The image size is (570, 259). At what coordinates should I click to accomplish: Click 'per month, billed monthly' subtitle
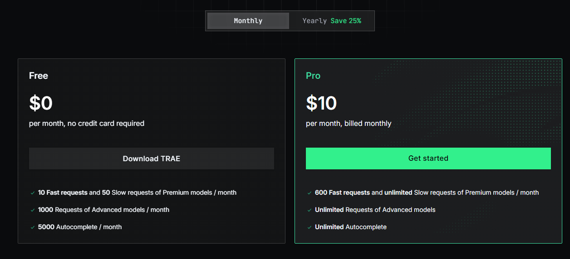pyautogui.click(x=349, y=123)
